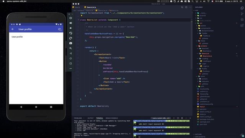Open package.json in Explorer tree

[x=204, y=122]
